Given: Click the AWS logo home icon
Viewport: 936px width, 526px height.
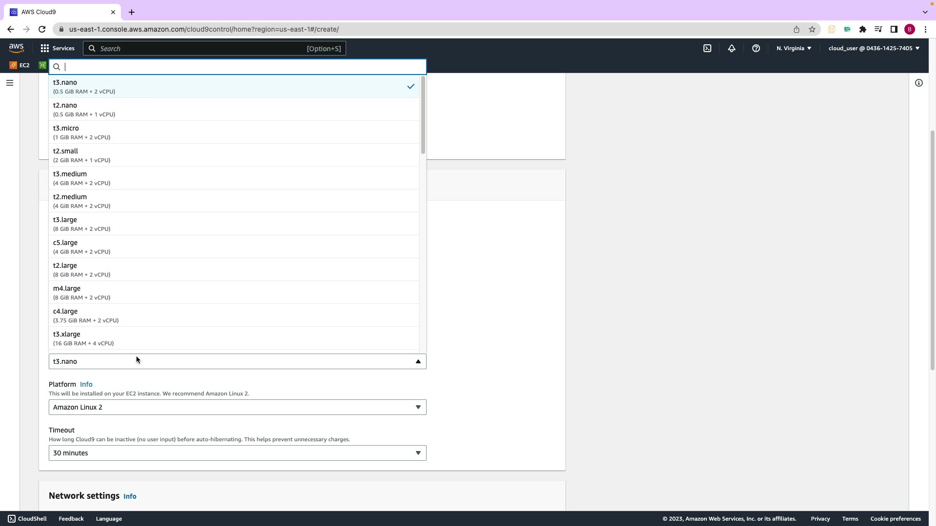Looking at the screenshot, I should (x=16, y=48).
